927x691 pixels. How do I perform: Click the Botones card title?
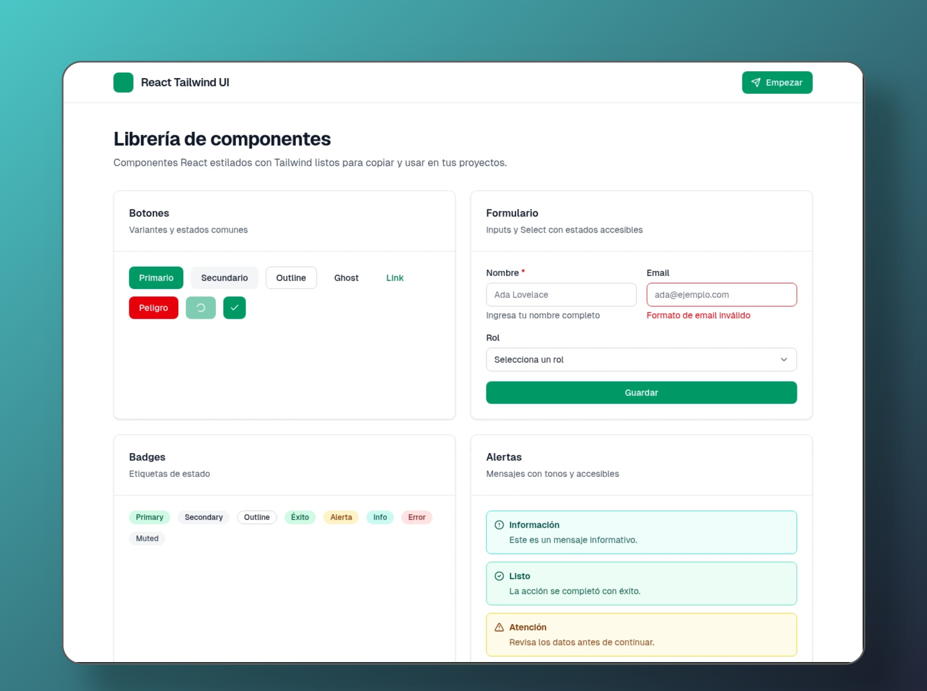pos(149,213)
